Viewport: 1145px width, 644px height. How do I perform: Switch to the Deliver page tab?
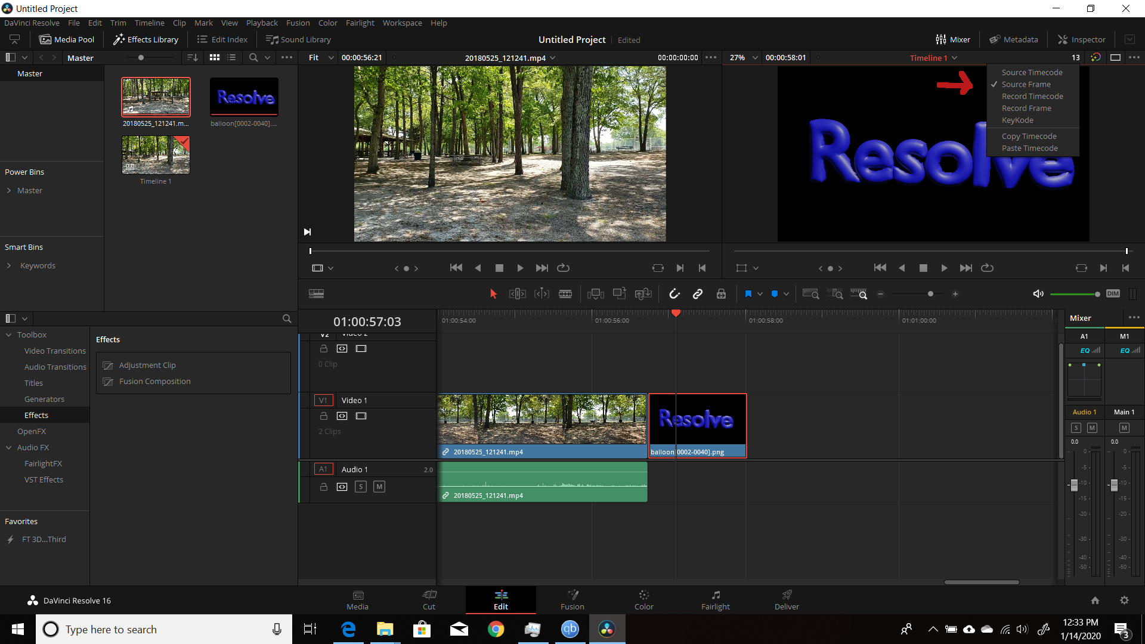pos(787,600)
